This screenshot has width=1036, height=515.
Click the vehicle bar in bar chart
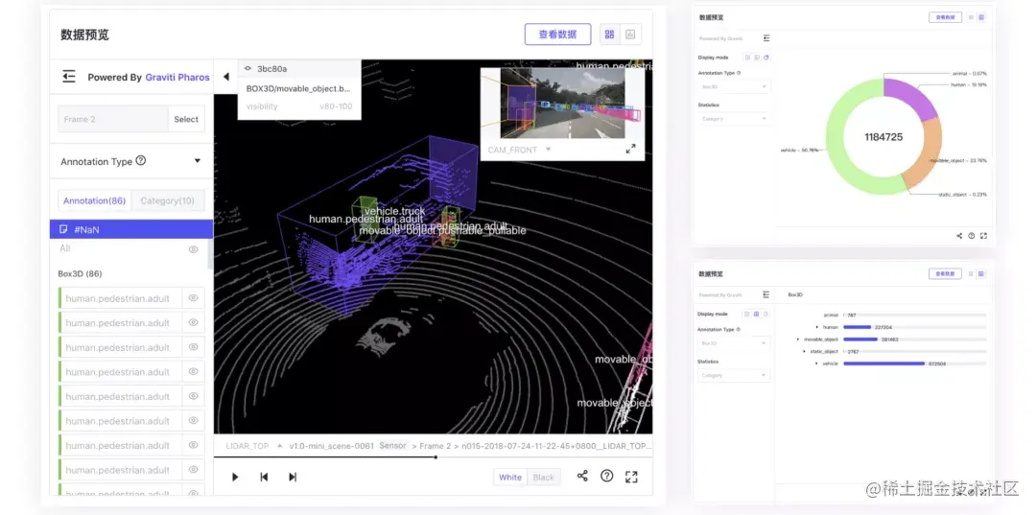884,363
